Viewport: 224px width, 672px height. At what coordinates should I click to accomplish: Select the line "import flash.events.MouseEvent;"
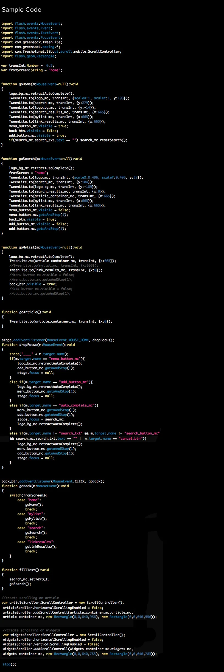[x=32, y=24]
